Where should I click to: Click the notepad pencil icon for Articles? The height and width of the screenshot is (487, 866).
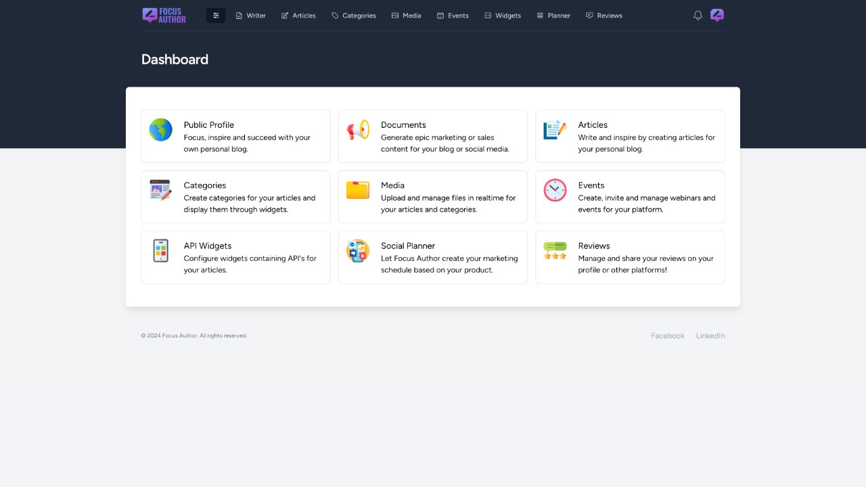click(x=555, y=130)
